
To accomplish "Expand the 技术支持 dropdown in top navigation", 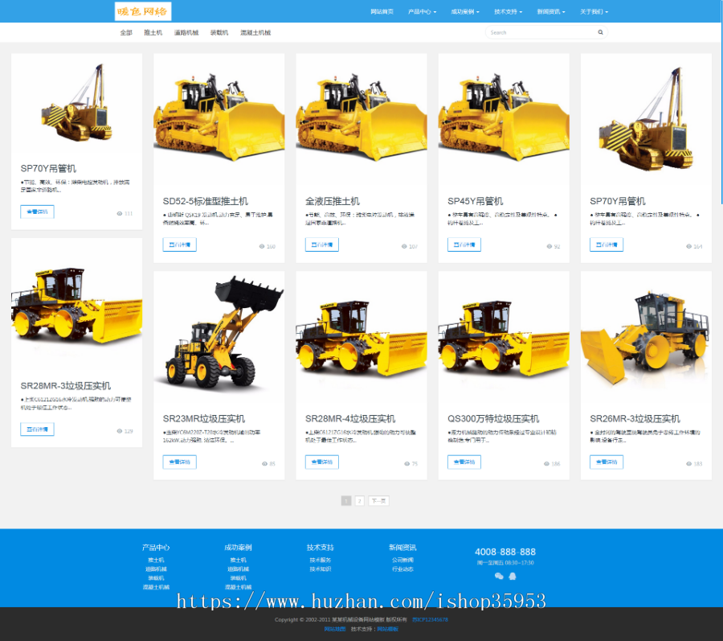I will click(x=509, y=11).
